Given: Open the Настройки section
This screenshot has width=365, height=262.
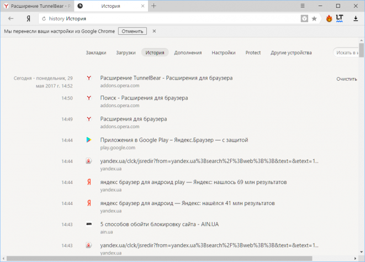Looking at the screenshot, I should coord(224,53).
